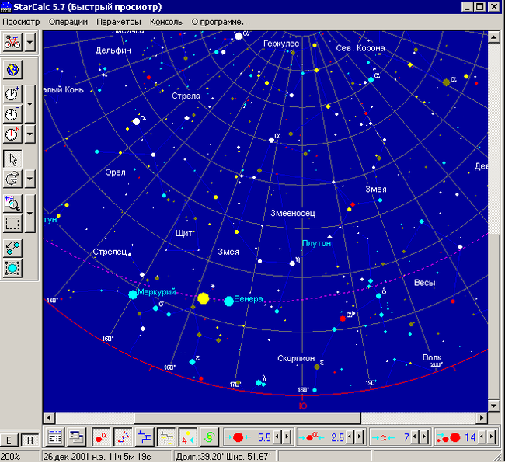
Task: Click the yellow Sun disc on the ecliptic
Action: pyautogui.click(x=204, y=298)
